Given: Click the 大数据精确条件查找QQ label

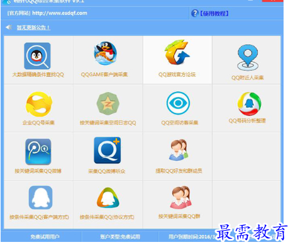Looking at the screenshot, I should click(38, 75).
